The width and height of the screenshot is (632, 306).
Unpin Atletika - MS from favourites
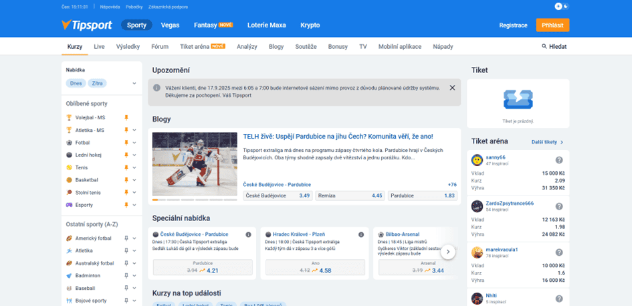pos(126,131)
